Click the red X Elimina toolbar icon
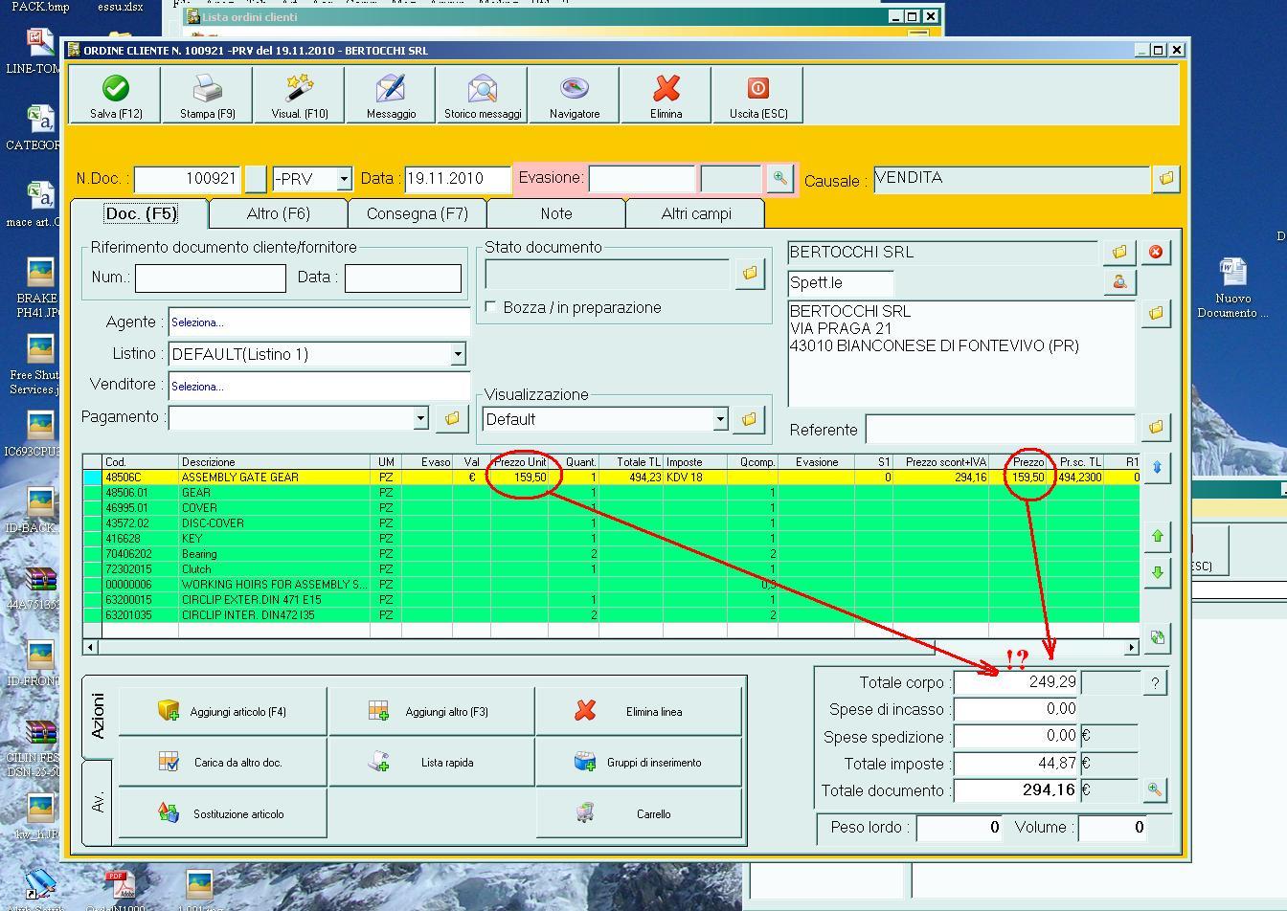Image resolution: width=1287 pixels, height=911 pixels. (x=666, y=89)
